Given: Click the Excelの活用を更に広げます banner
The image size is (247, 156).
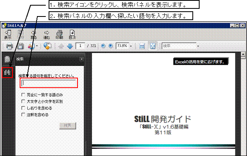Looking at the screenshot, I should 201,62.
